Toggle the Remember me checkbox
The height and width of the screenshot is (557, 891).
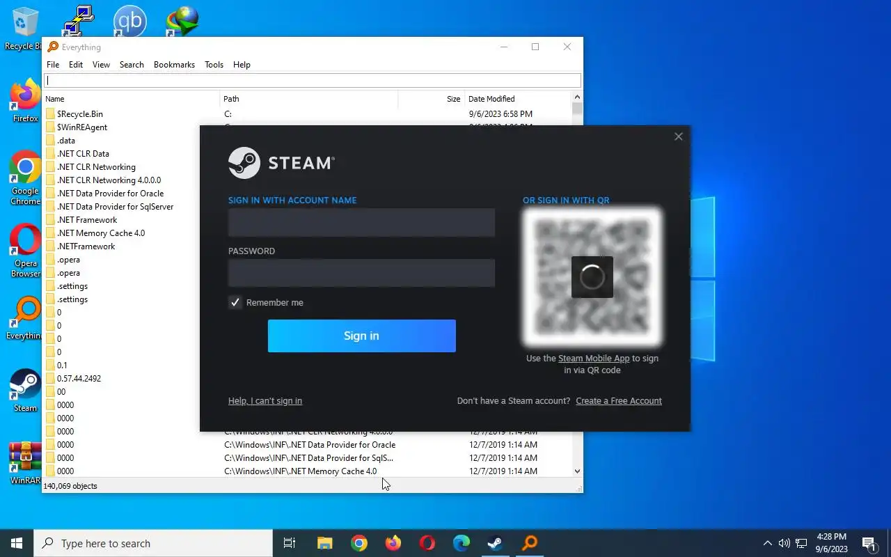[x=235, y=302]
